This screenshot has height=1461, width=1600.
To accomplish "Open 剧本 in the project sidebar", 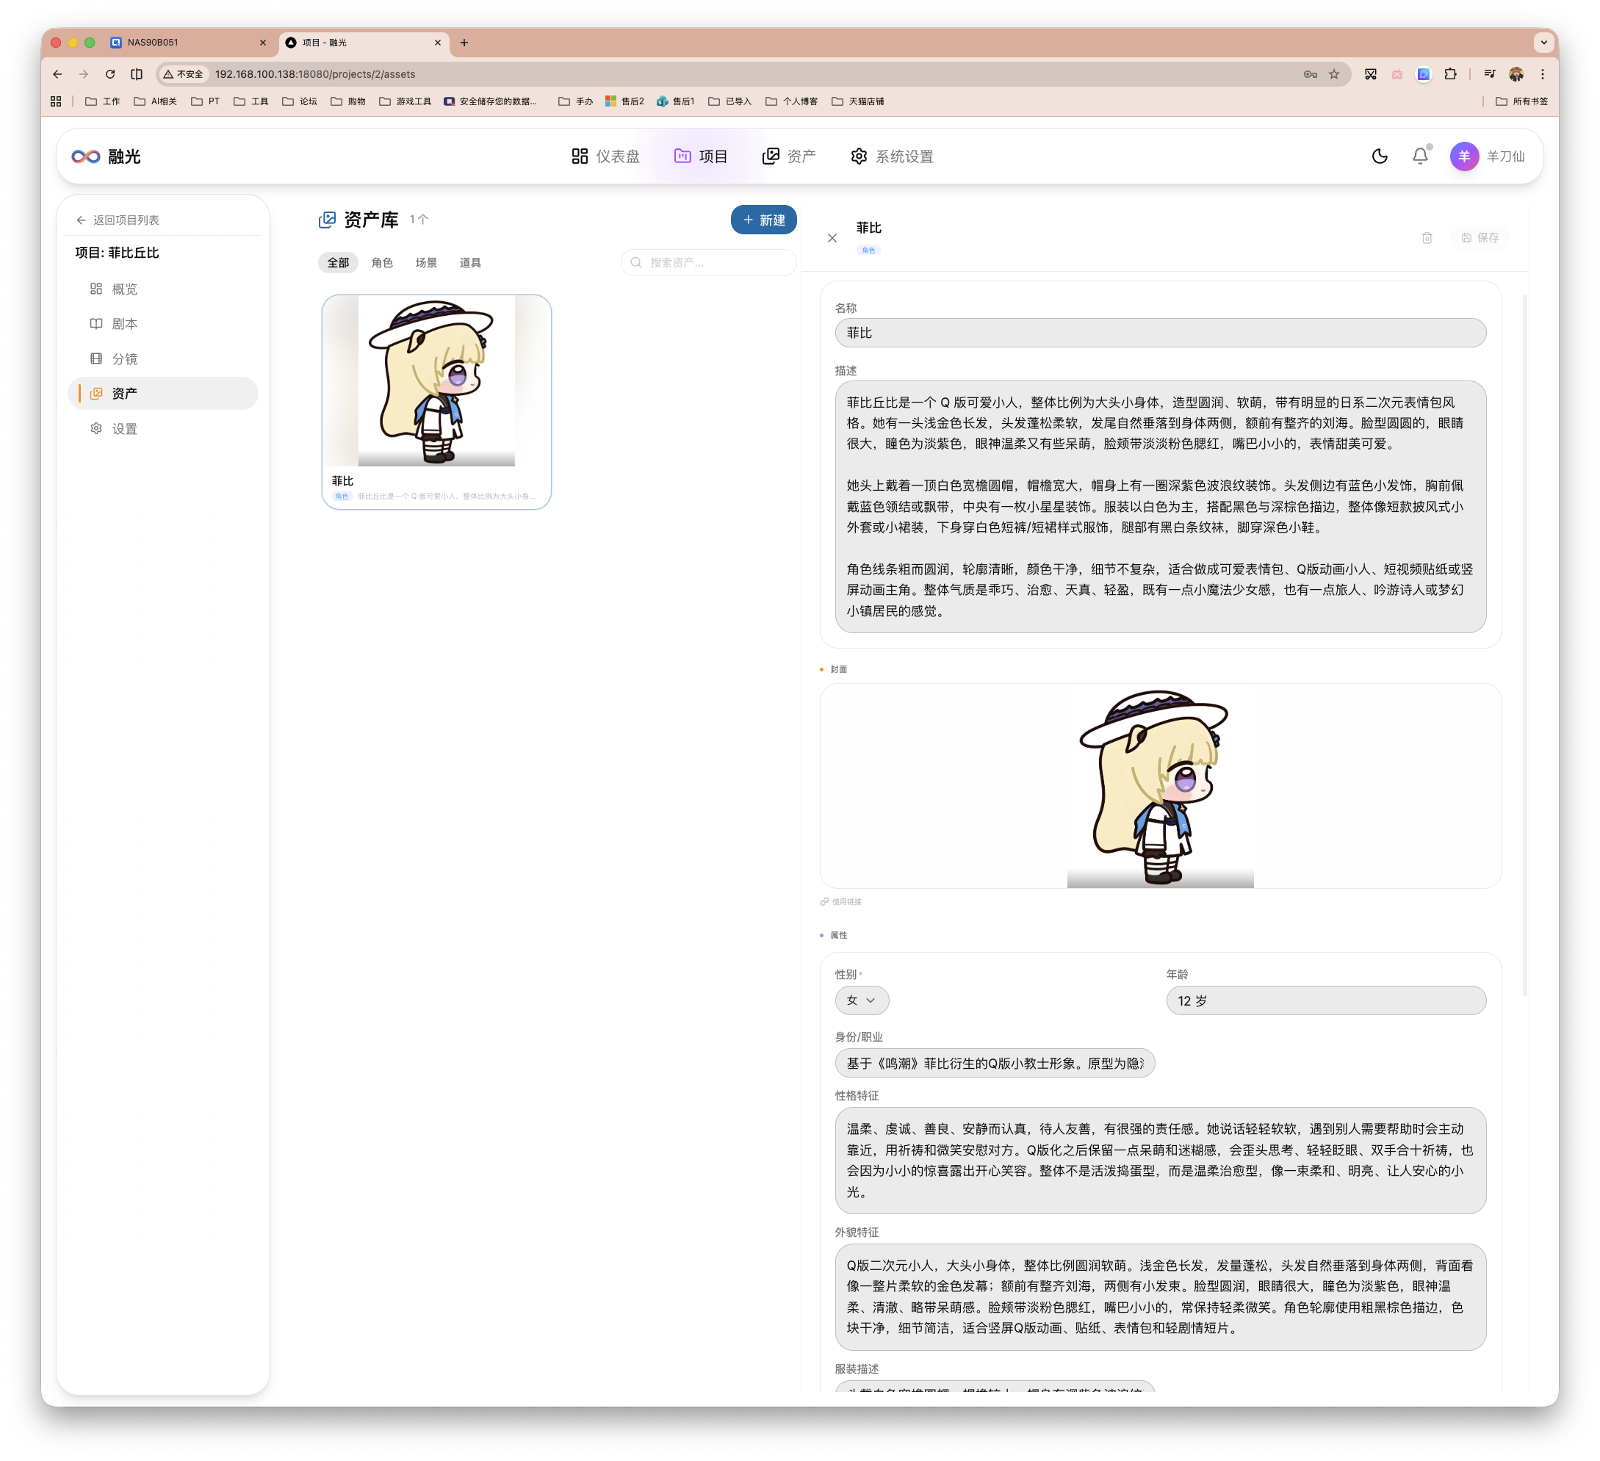I will pos(164,324).
